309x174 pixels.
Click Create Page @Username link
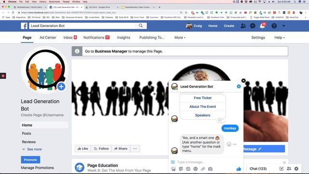point(42,115)
